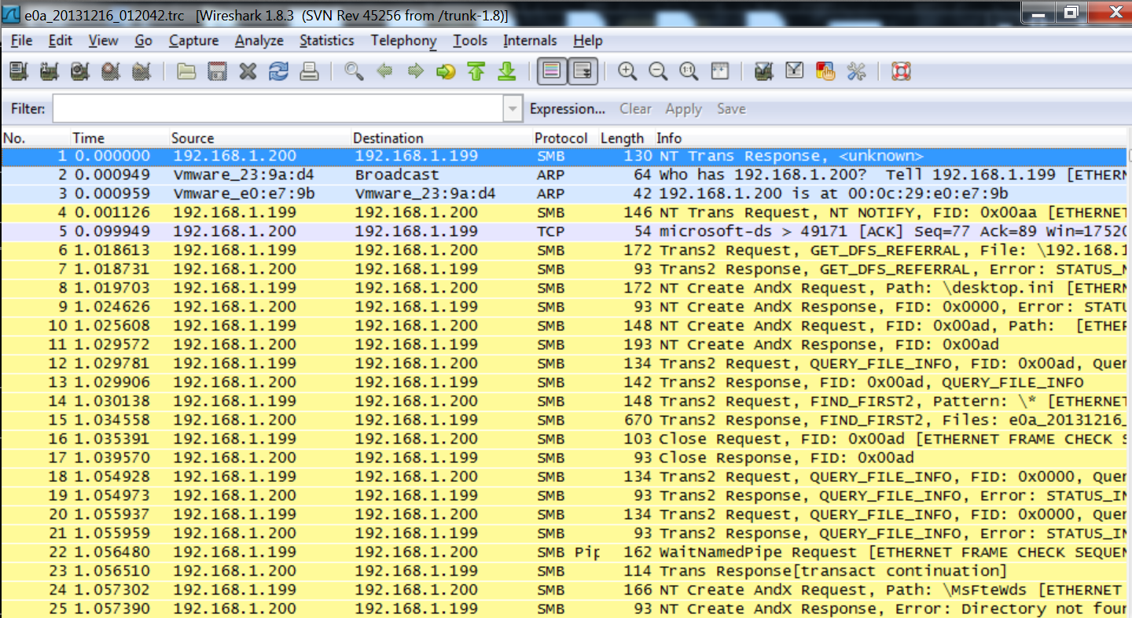This screenshot has height=618, width=1132.
Task: Zoom out on packet text
Action: 658,72
